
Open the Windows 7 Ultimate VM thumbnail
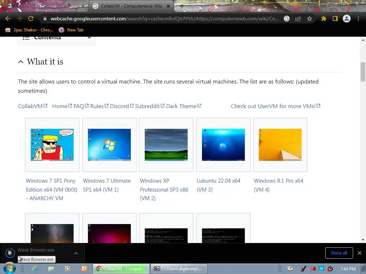(x=109, y=145)
